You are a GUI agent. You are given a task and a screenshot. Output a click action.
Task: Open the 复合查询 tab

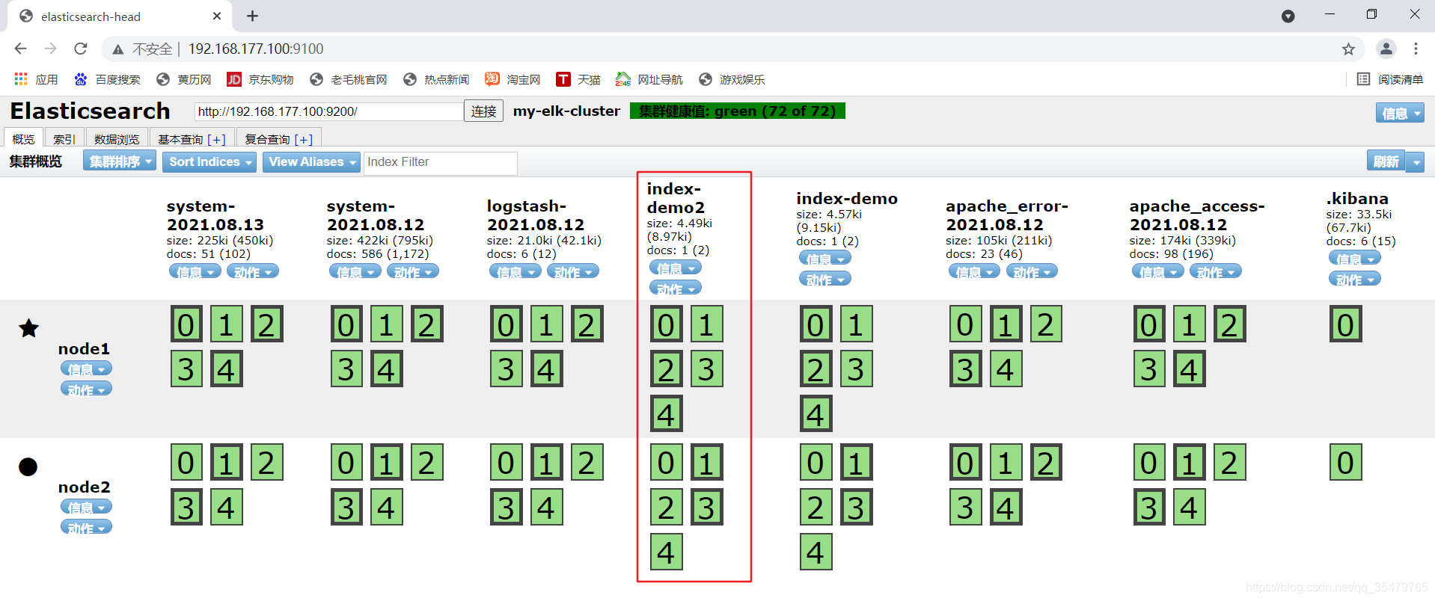278,139
